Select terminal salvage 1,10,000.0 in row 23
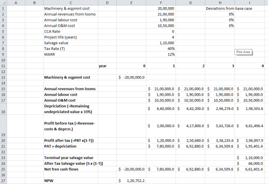Screen dimensions: 268x184 click(249, 158)
